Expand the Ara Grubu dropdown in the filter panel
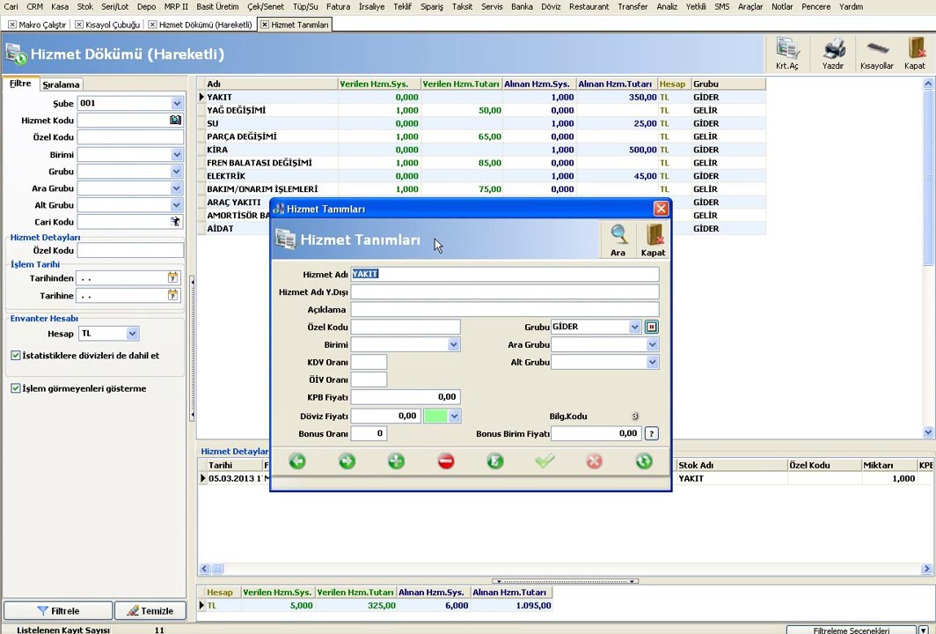The width and height of the screenshot is (936, 634). click(177, 188)
